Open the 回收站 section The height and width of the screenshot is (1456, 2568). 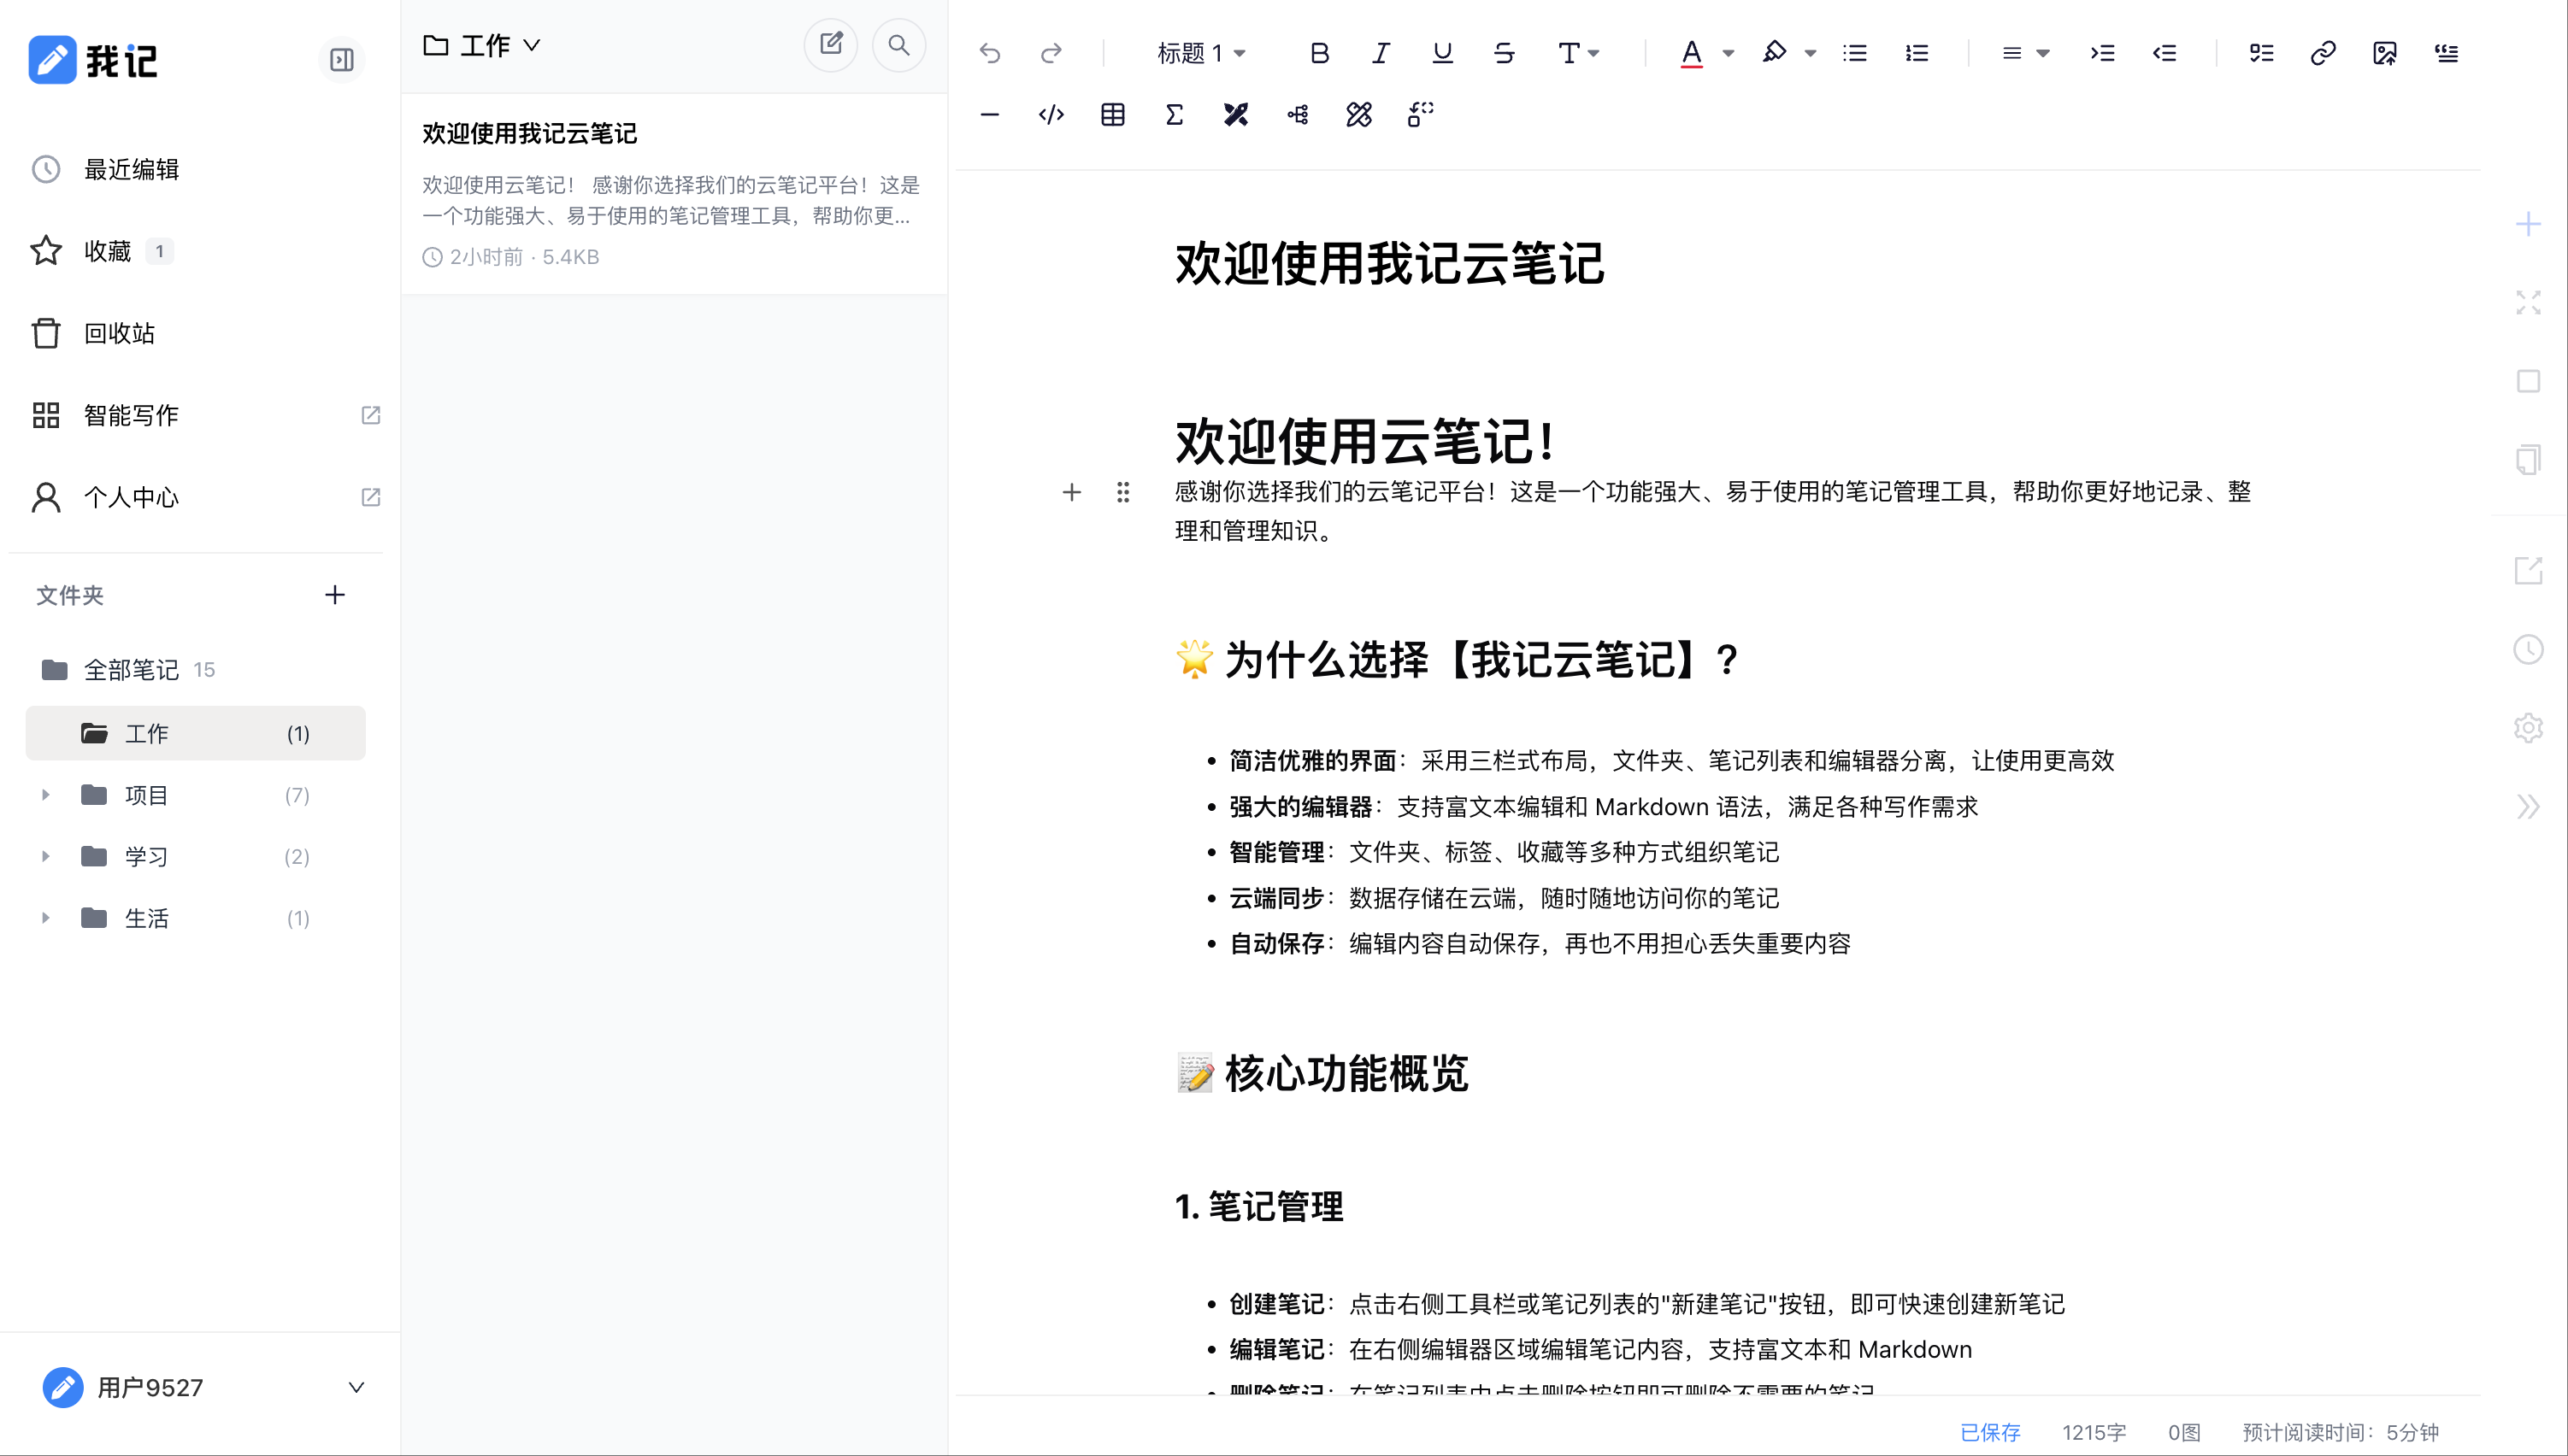[x=119, y=333]
